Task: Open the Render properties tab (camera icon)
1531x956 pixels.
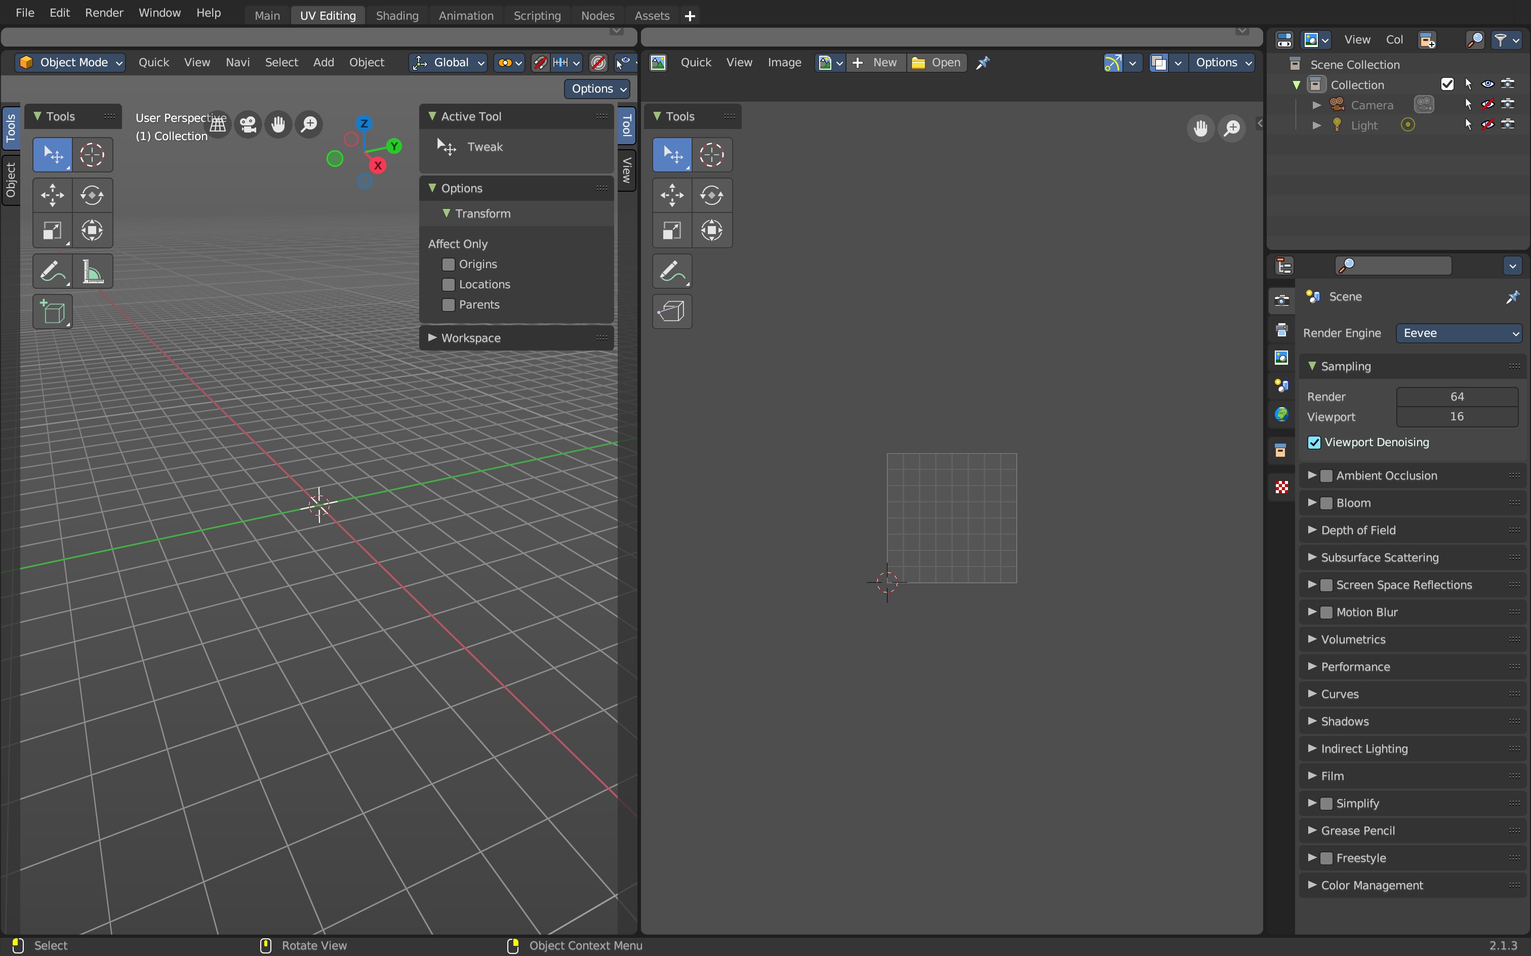Action: [1281, 301]
